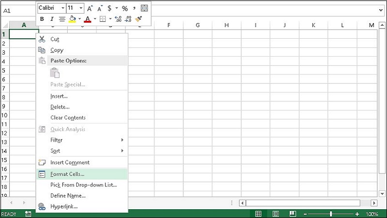The image size is (387, 218).
Task: Apply yellow fill color bucket
Action: pos(72,19)
